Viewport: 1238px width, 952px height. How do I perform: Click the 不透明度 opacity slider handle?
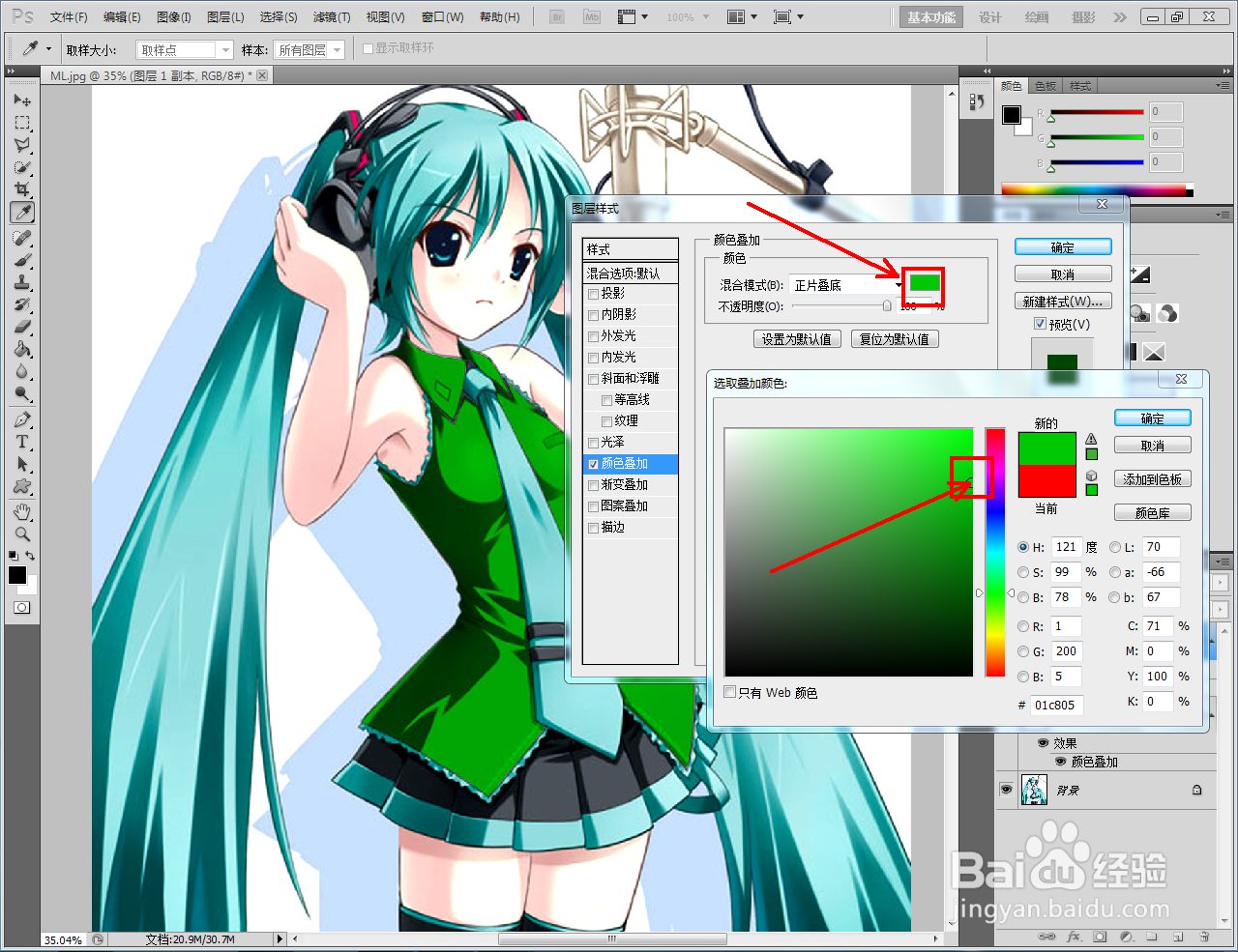(x=887, y=306)
